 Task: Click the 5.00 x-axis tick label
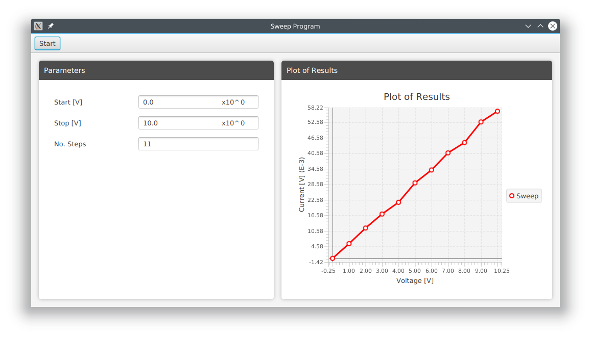pos(415,271)
